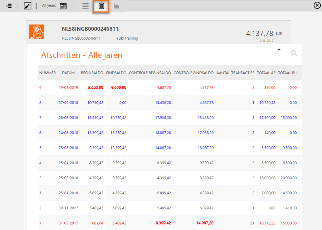Select the statements document view icon
322x230 pixels.
pos(101,6)
